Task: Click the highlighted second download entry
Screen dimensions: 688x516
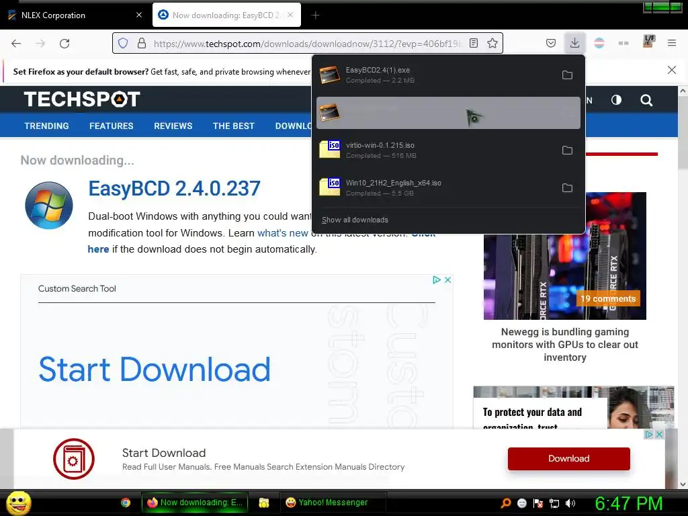Action: coord(448,113)
